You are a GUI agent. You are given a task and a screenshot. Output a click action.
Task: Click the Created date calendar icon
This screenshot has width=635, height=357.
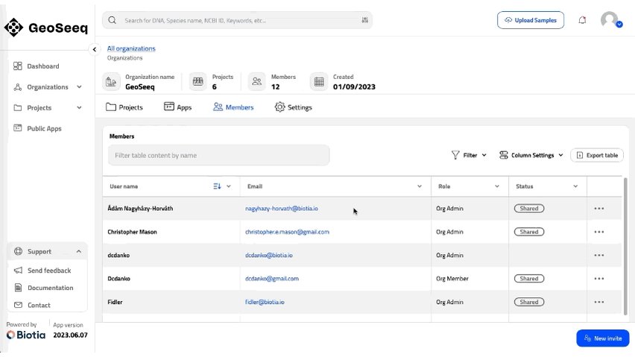tap(319, 82)
